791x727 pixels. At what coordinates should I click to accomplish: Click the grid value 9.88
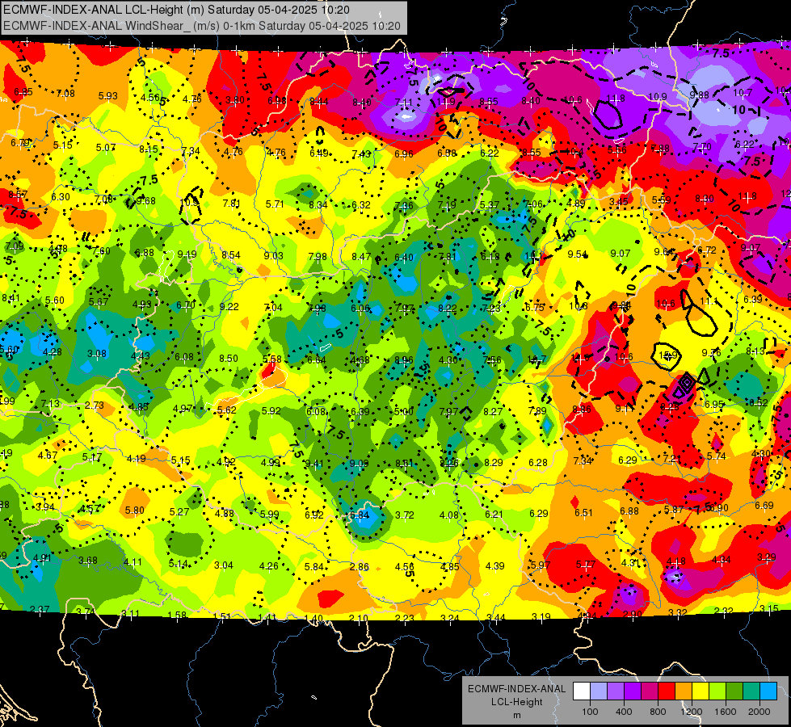[699, 95]
